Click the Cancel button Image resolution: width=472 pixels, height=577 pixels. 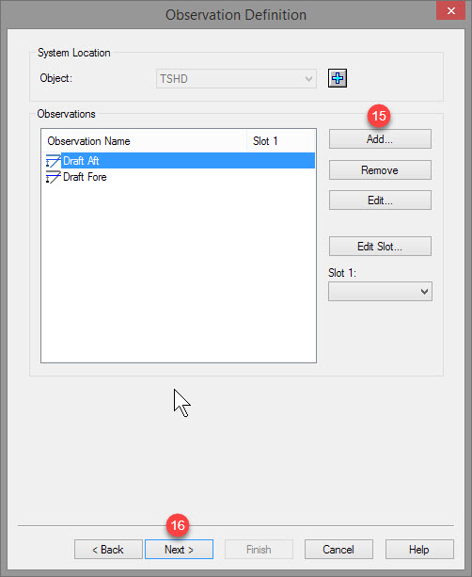(x=338, y=550)
